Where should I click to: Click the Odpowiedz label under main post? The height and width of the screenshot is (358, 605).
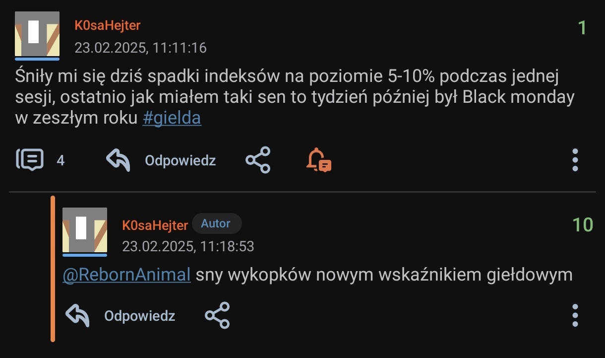pos(180,160)
